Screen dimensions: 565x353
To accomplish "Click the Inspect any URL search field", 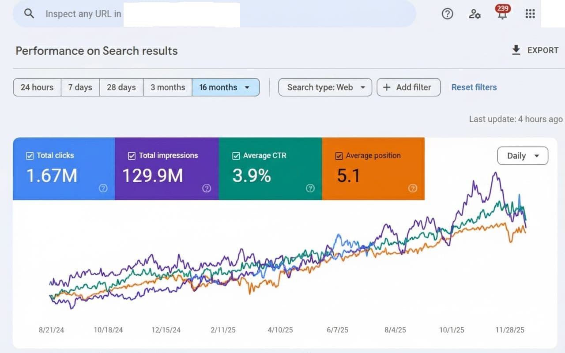I will point(215,14).
